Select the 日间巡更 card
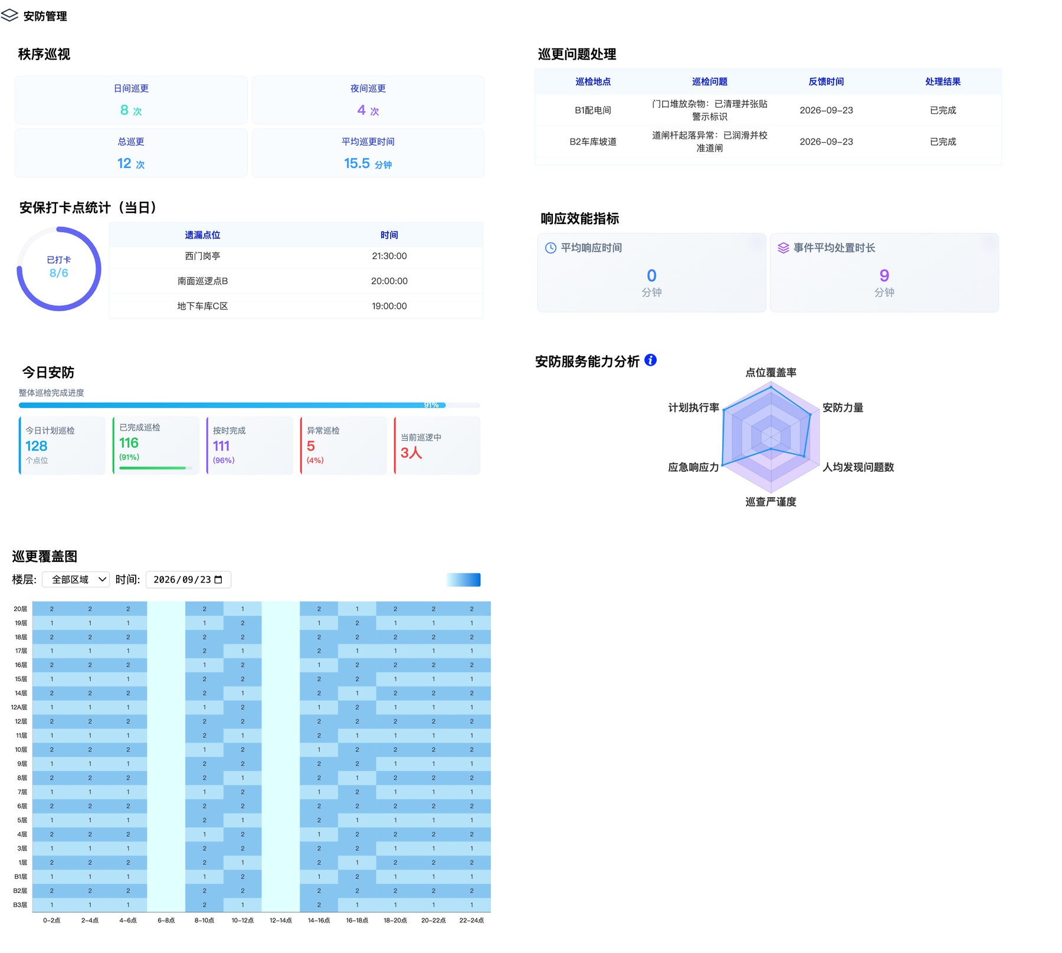1062x953 pixels. click(x=131, y=100)
